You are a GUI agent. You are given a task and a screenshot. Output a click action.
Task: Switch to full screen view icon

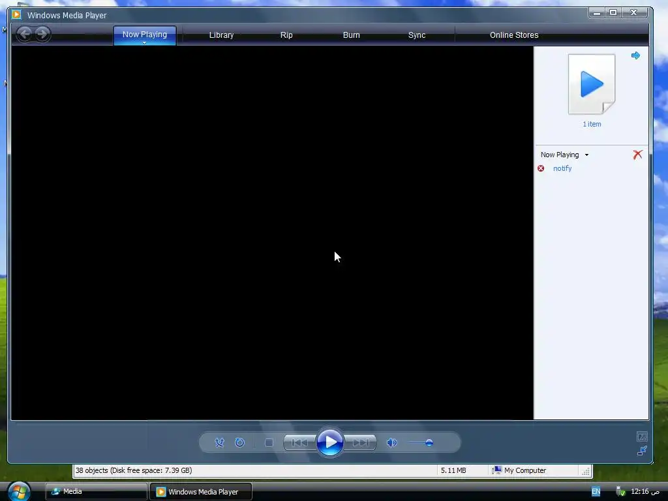point(642,436)
